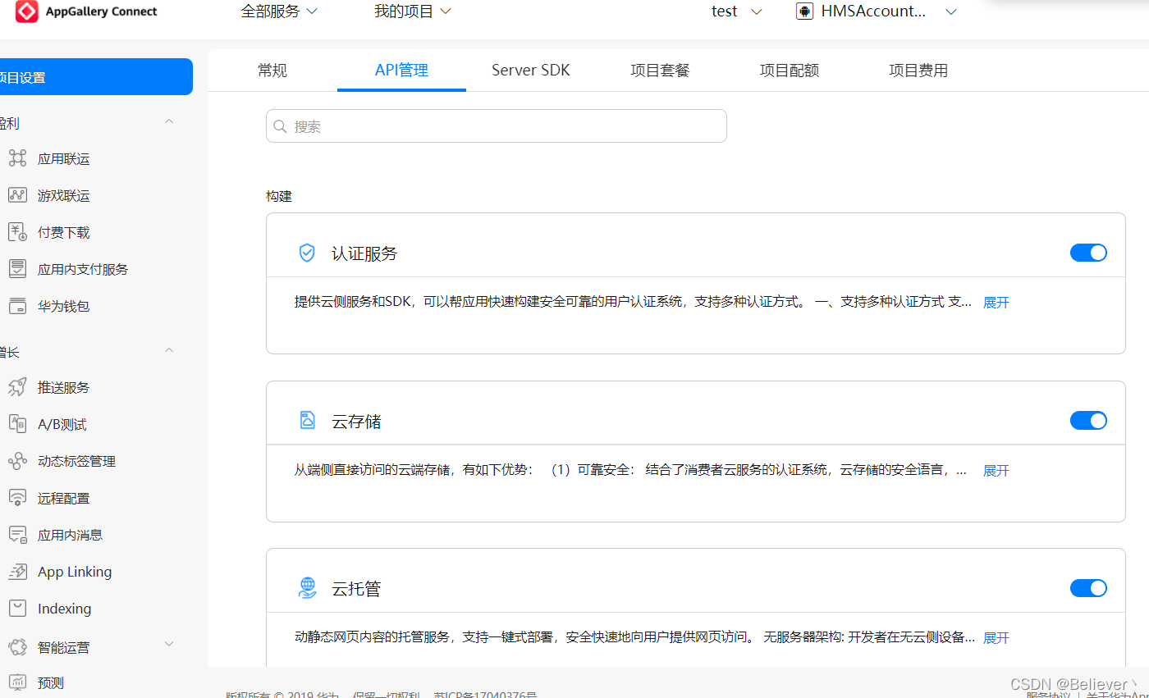This screenshot has width=1149, height=698.
Task: Click the 推送服务 rocket icon
Action: click(17, 387)
